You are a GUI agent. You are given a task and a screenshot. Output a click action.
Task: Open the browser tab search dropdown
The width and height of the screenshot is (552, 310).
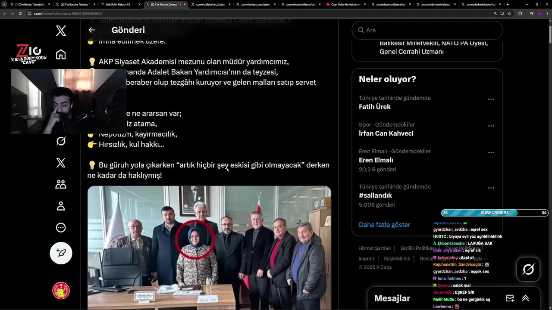(x=4, y=4)
